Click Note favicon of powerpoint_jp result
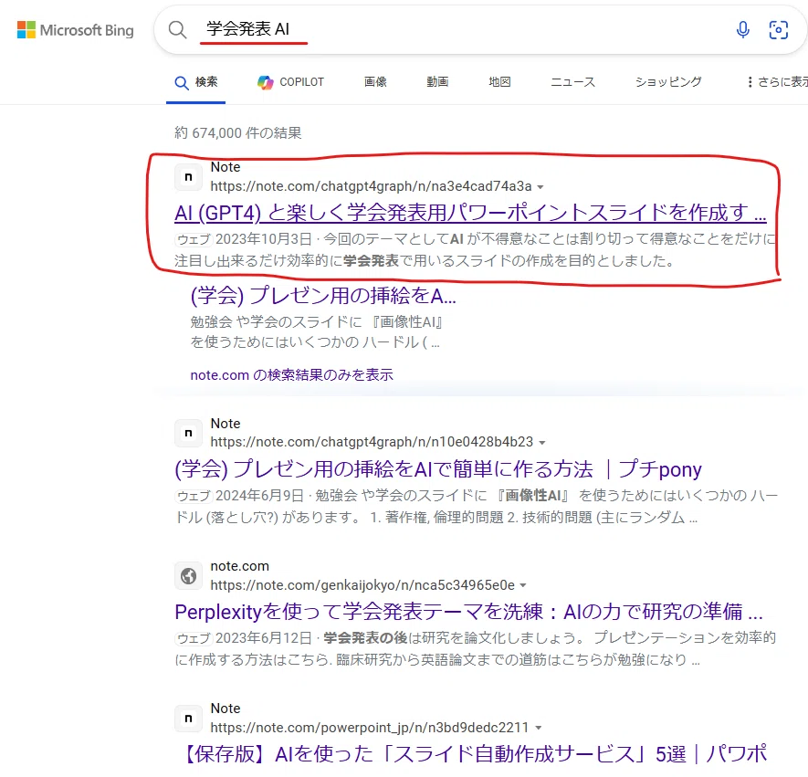The image size is (808, 777). coord(189,719)
